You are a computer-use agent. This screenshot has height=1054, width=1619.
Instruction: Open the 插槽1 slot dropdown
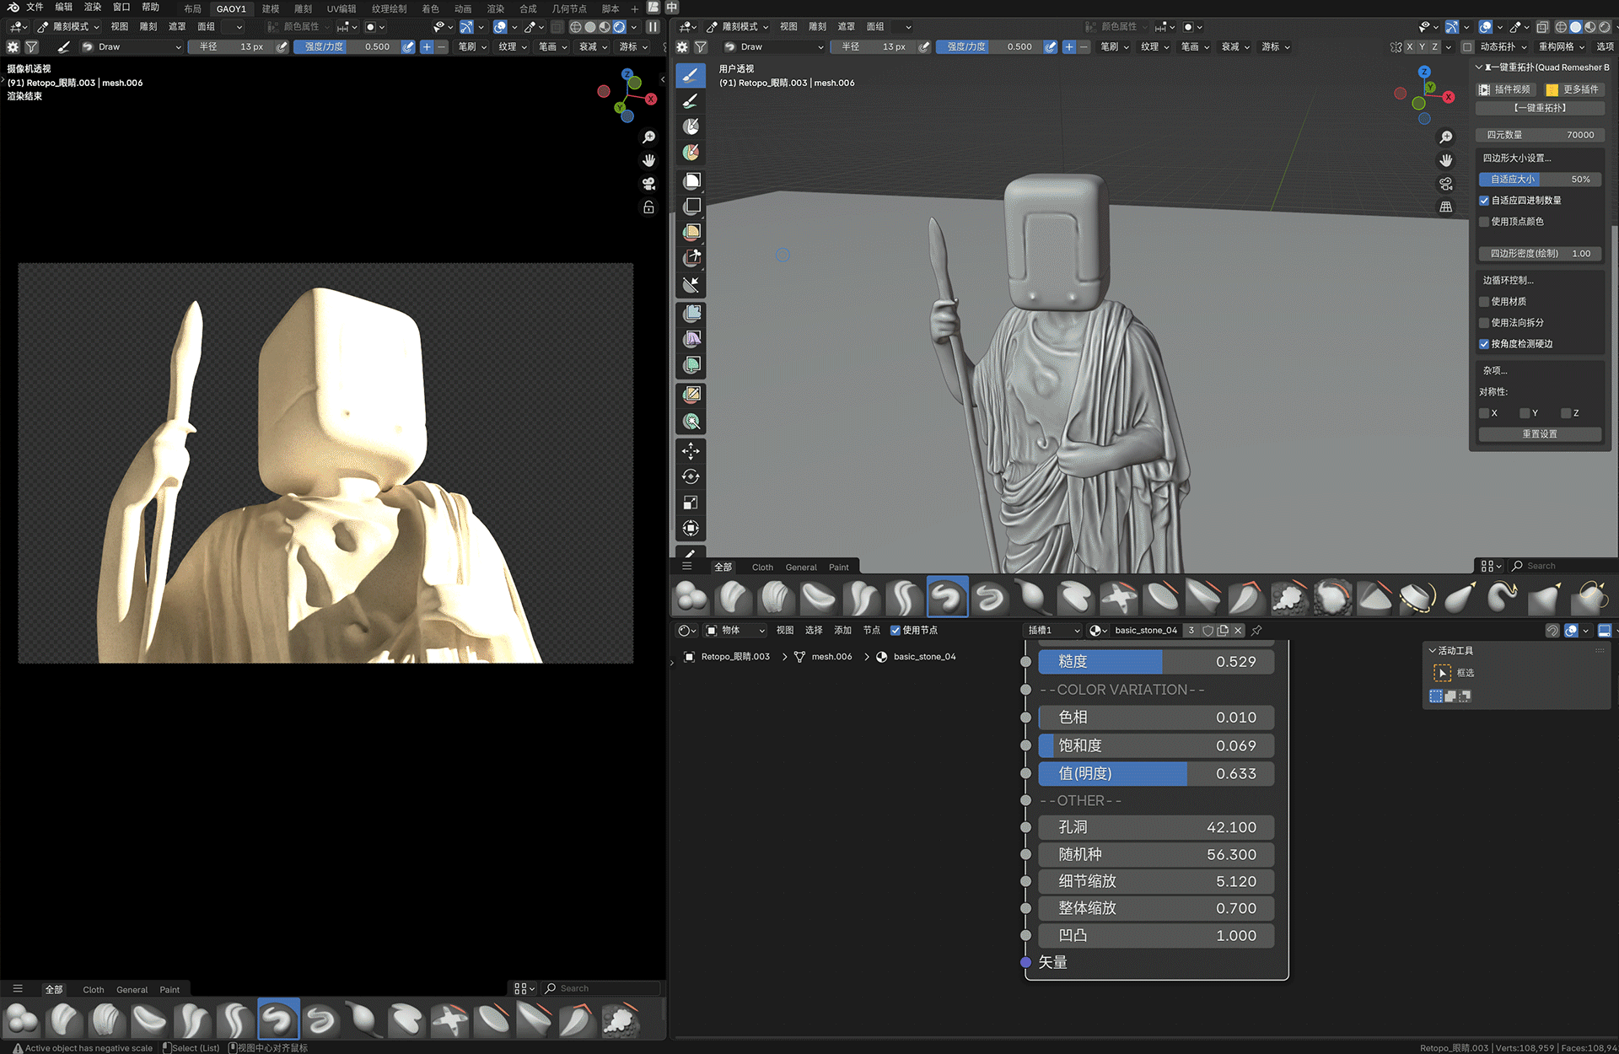coord(1052,631)
